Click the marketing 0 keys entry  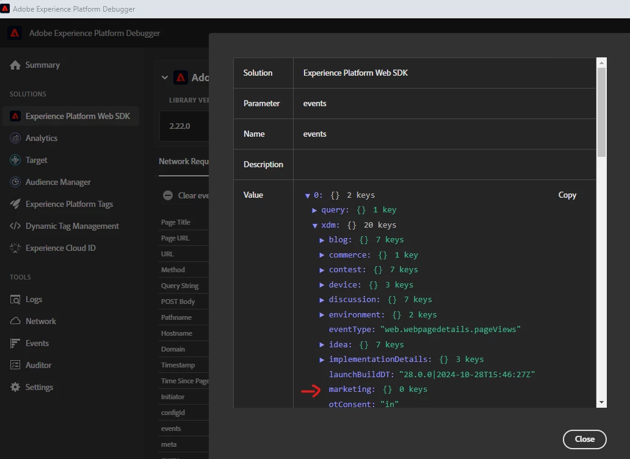click(378, 389)
